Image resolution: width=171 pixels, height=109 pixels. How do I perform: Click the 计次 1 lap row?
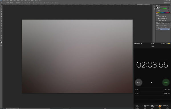pos(152,94)
